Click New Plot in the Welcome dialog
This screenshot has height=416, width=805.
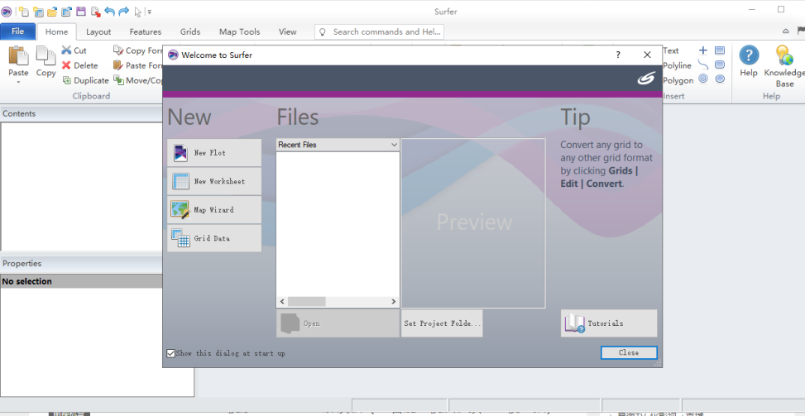(x=214, y=153)
